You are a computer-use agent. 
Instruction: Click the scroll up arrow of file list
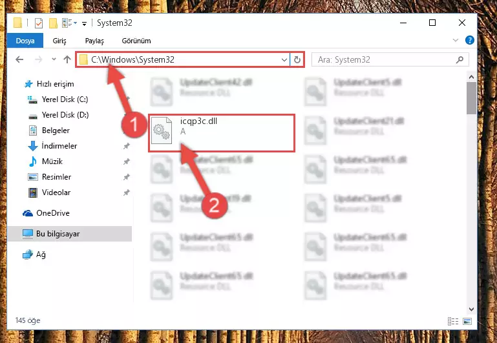click(471, 77)
